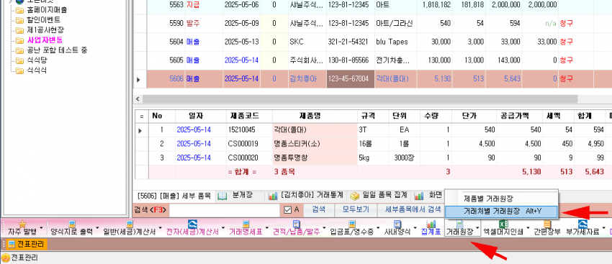This screenshot has height=264, width=612.
Task: Open the 간편장부 icon
Action: point(547,224)
